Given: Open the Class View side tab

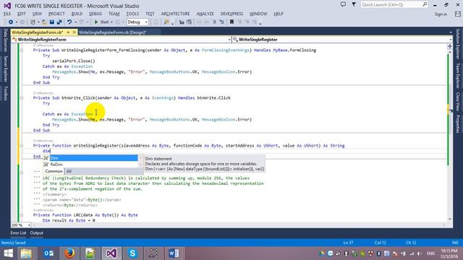Looking at the screenshot, I should (x=458, y=102).
